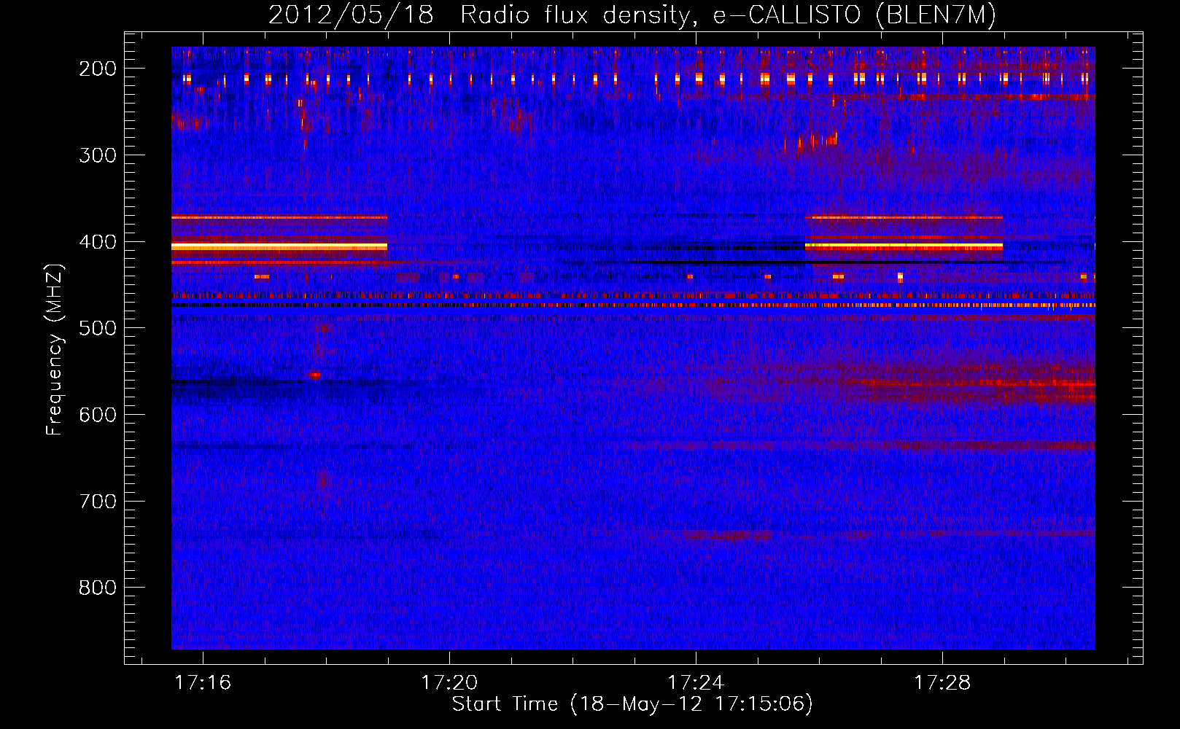1180x729 pixels.
Task: Click the 17:28 time tick label
Action: point(942,682)
